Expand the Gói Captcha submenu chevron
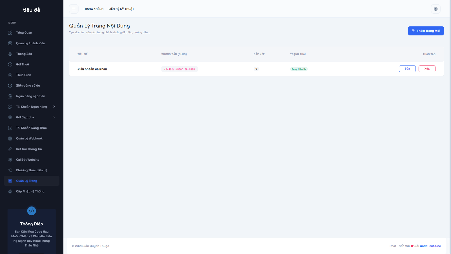Viewport: 451px width, 254px height. pyautogui.click(x=54, y=117)
